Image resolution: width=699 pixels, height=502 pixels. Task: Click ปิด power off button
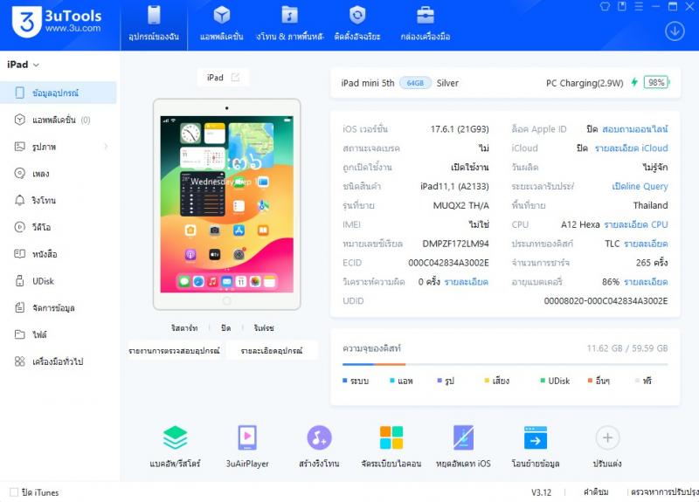226,328
